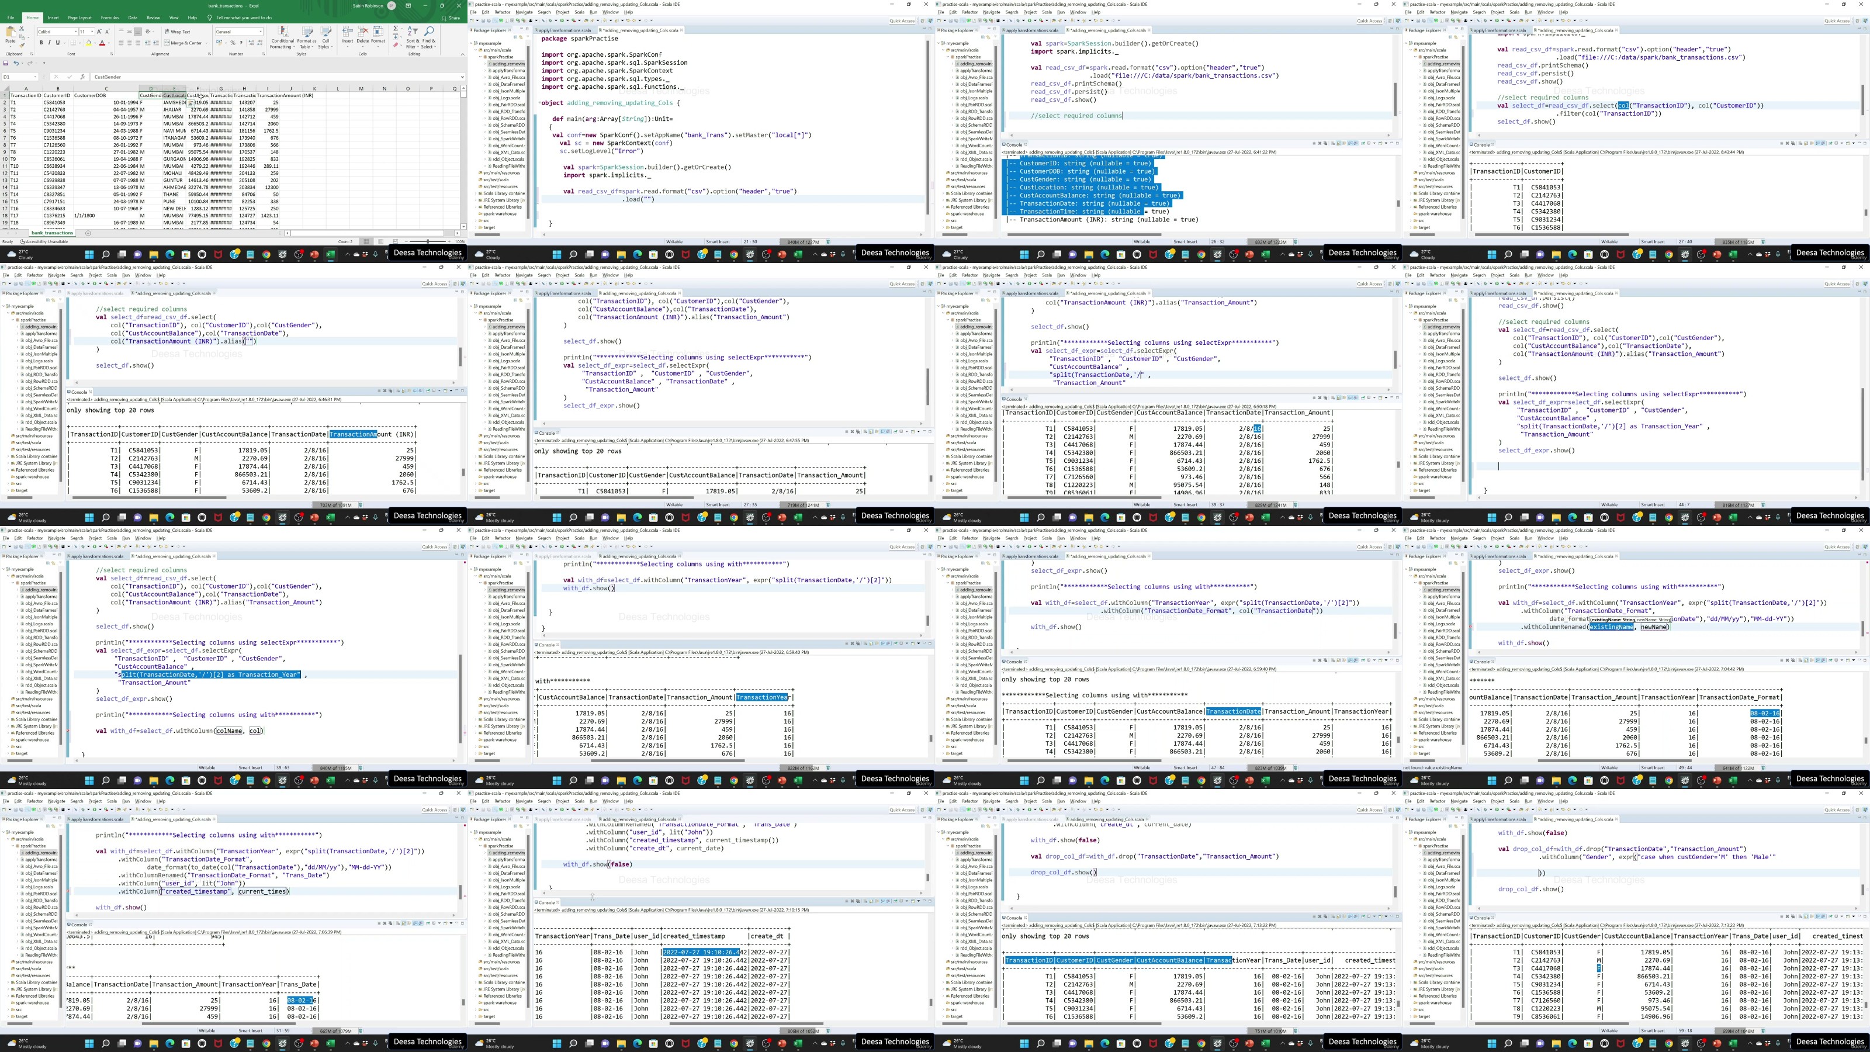1870x1052 pixels.
Task: Open the Excel Page Layout ribbon tab
Action: (80, 18)
